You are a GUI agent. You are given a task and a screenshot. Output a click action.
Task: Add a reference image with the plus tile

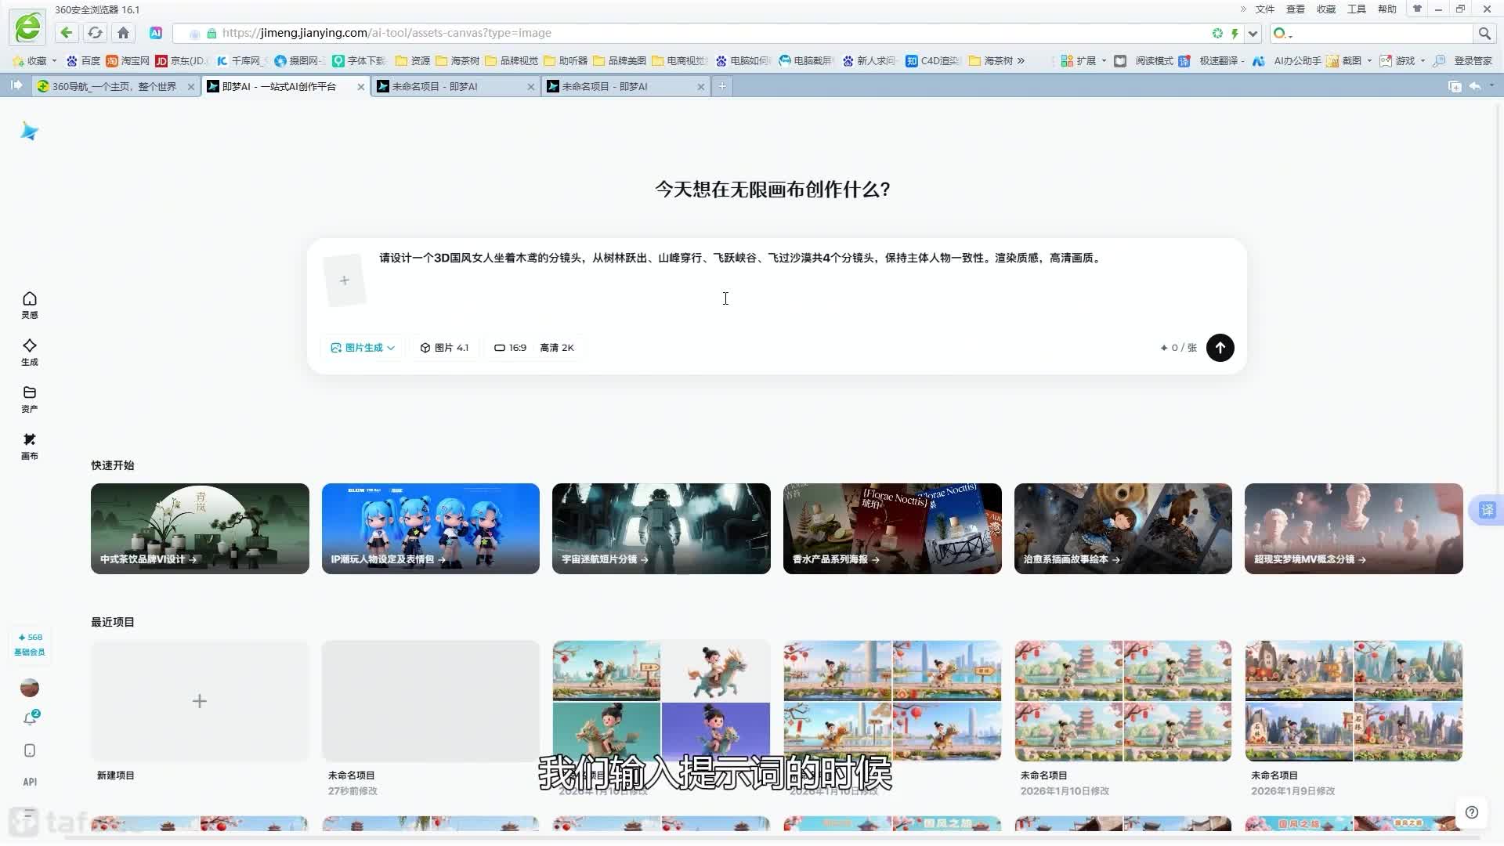[x=345, y=280]
